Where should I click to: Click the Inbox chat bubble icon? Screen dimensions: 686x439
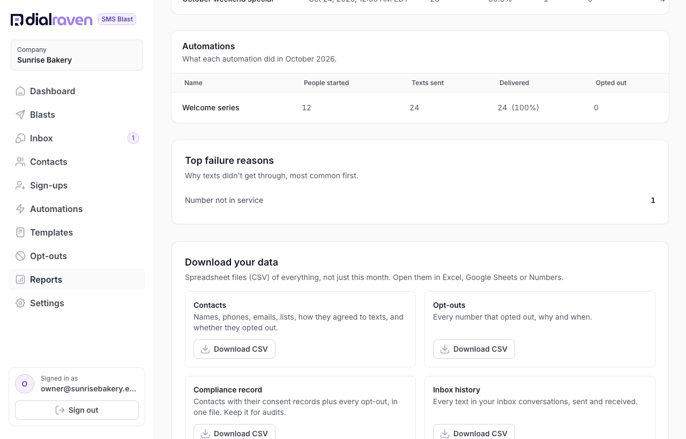click(20, 138)
